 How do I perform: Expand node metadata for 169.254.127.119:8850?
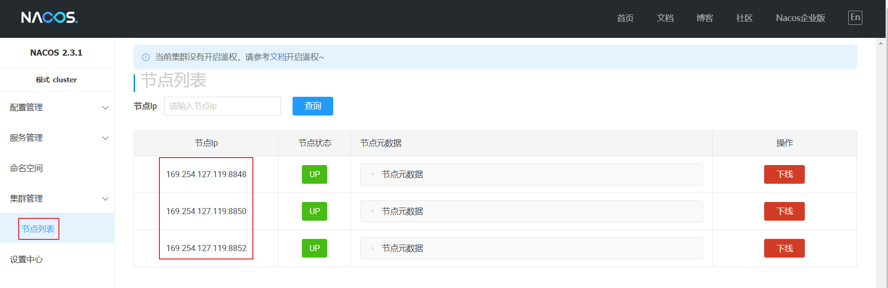(372, 211)
